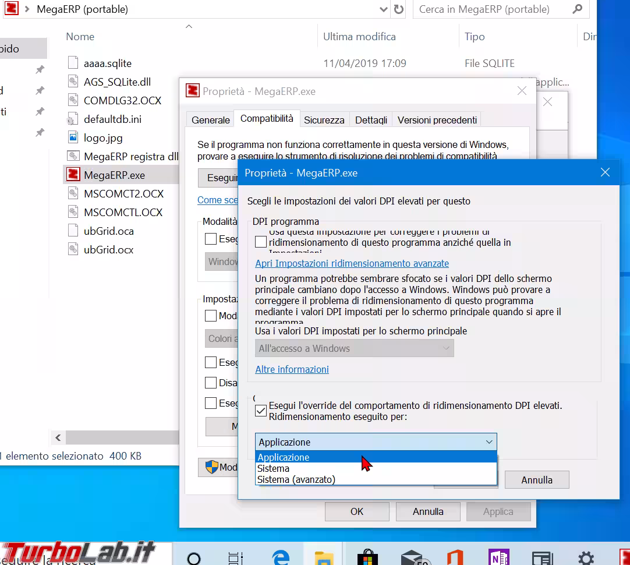Run the compatibility troubleshooter Esegui button
This screenshot has width=630, height=565.
(218, 178)
